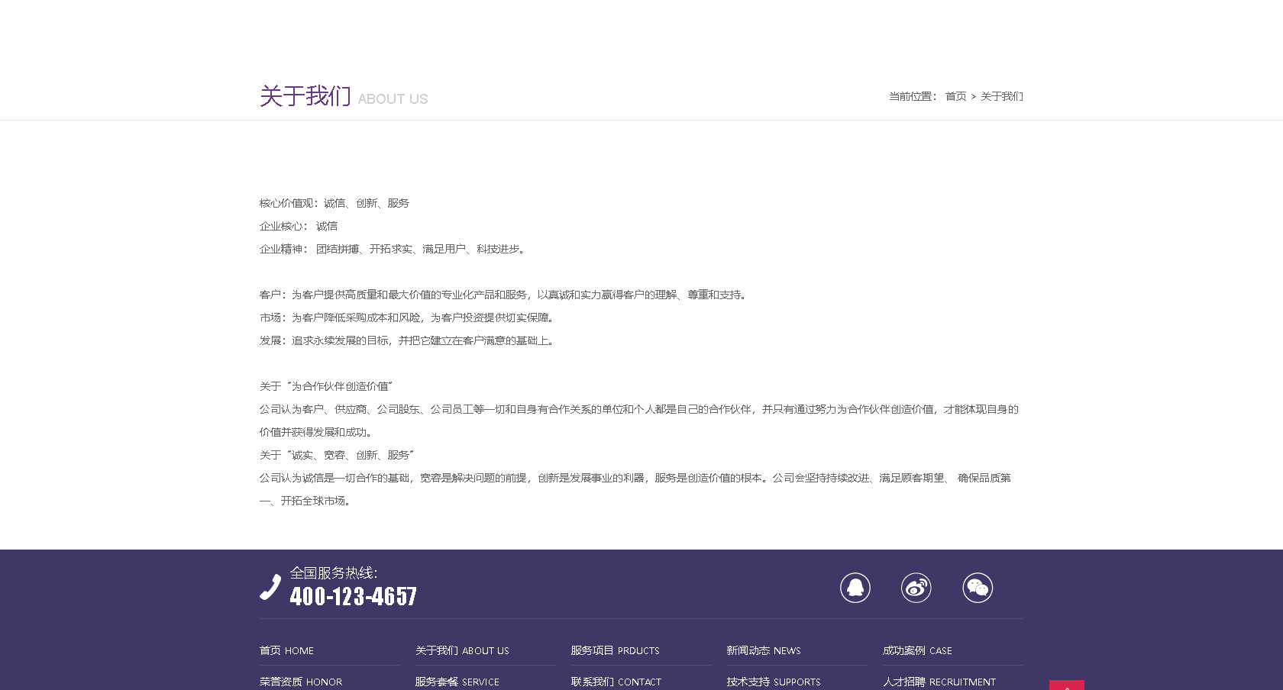Select the QQ penguin circle in footer
The image size is (1283, 690).
[x=855, y=588]
